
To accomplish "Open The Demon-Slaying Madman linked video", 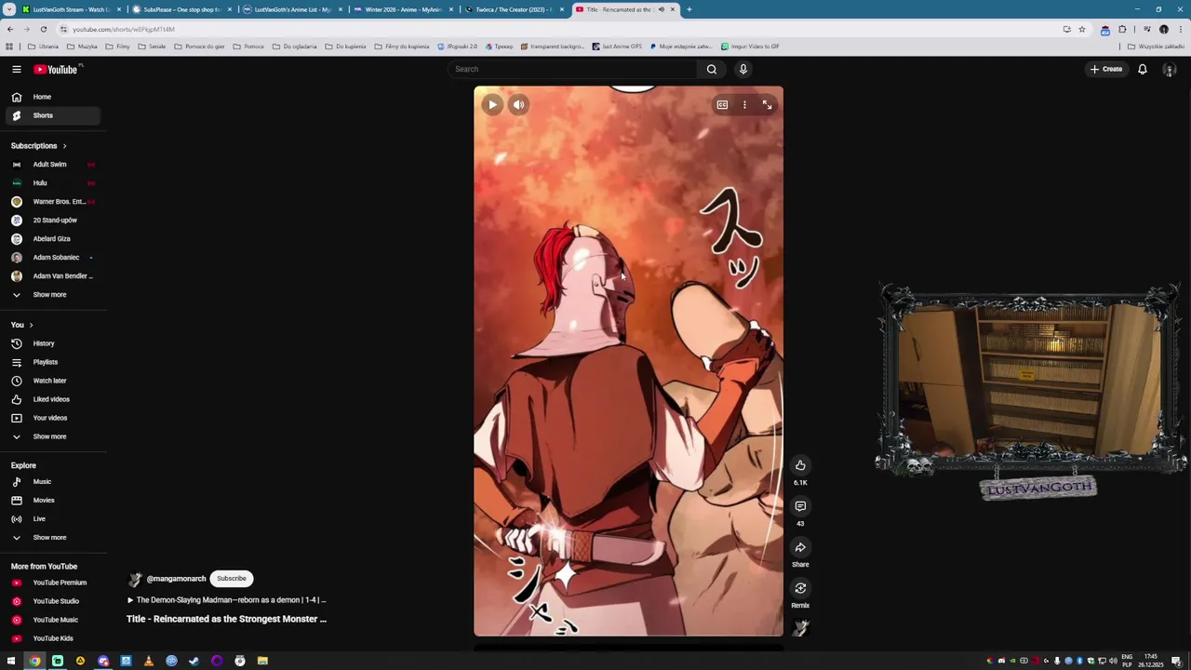I will click(x=226, y=600).
